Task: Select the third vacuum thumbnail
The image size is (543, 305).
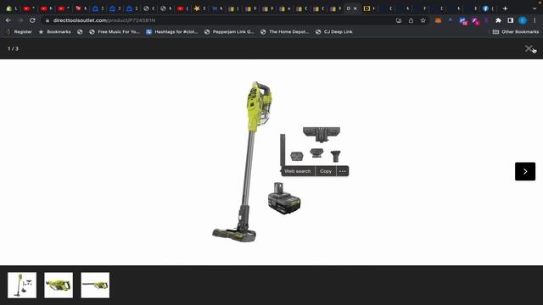Action: [95, 286]
